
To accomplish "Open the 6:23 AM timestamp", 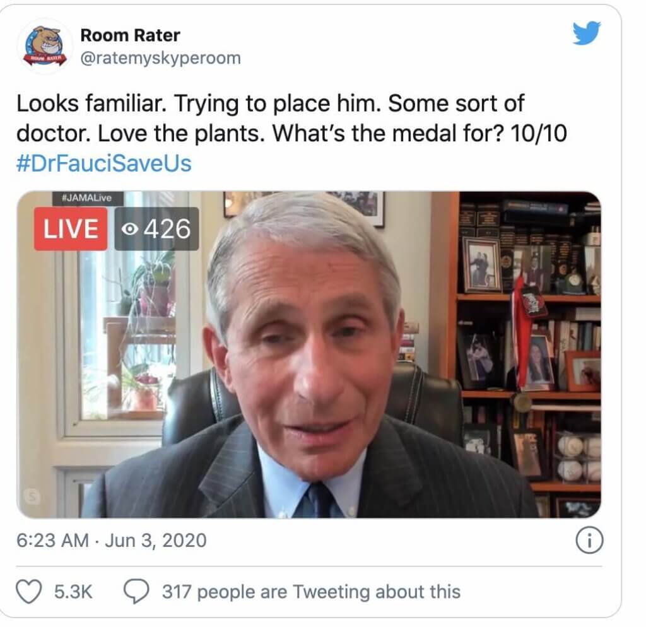I will click(x=53, y=540).
